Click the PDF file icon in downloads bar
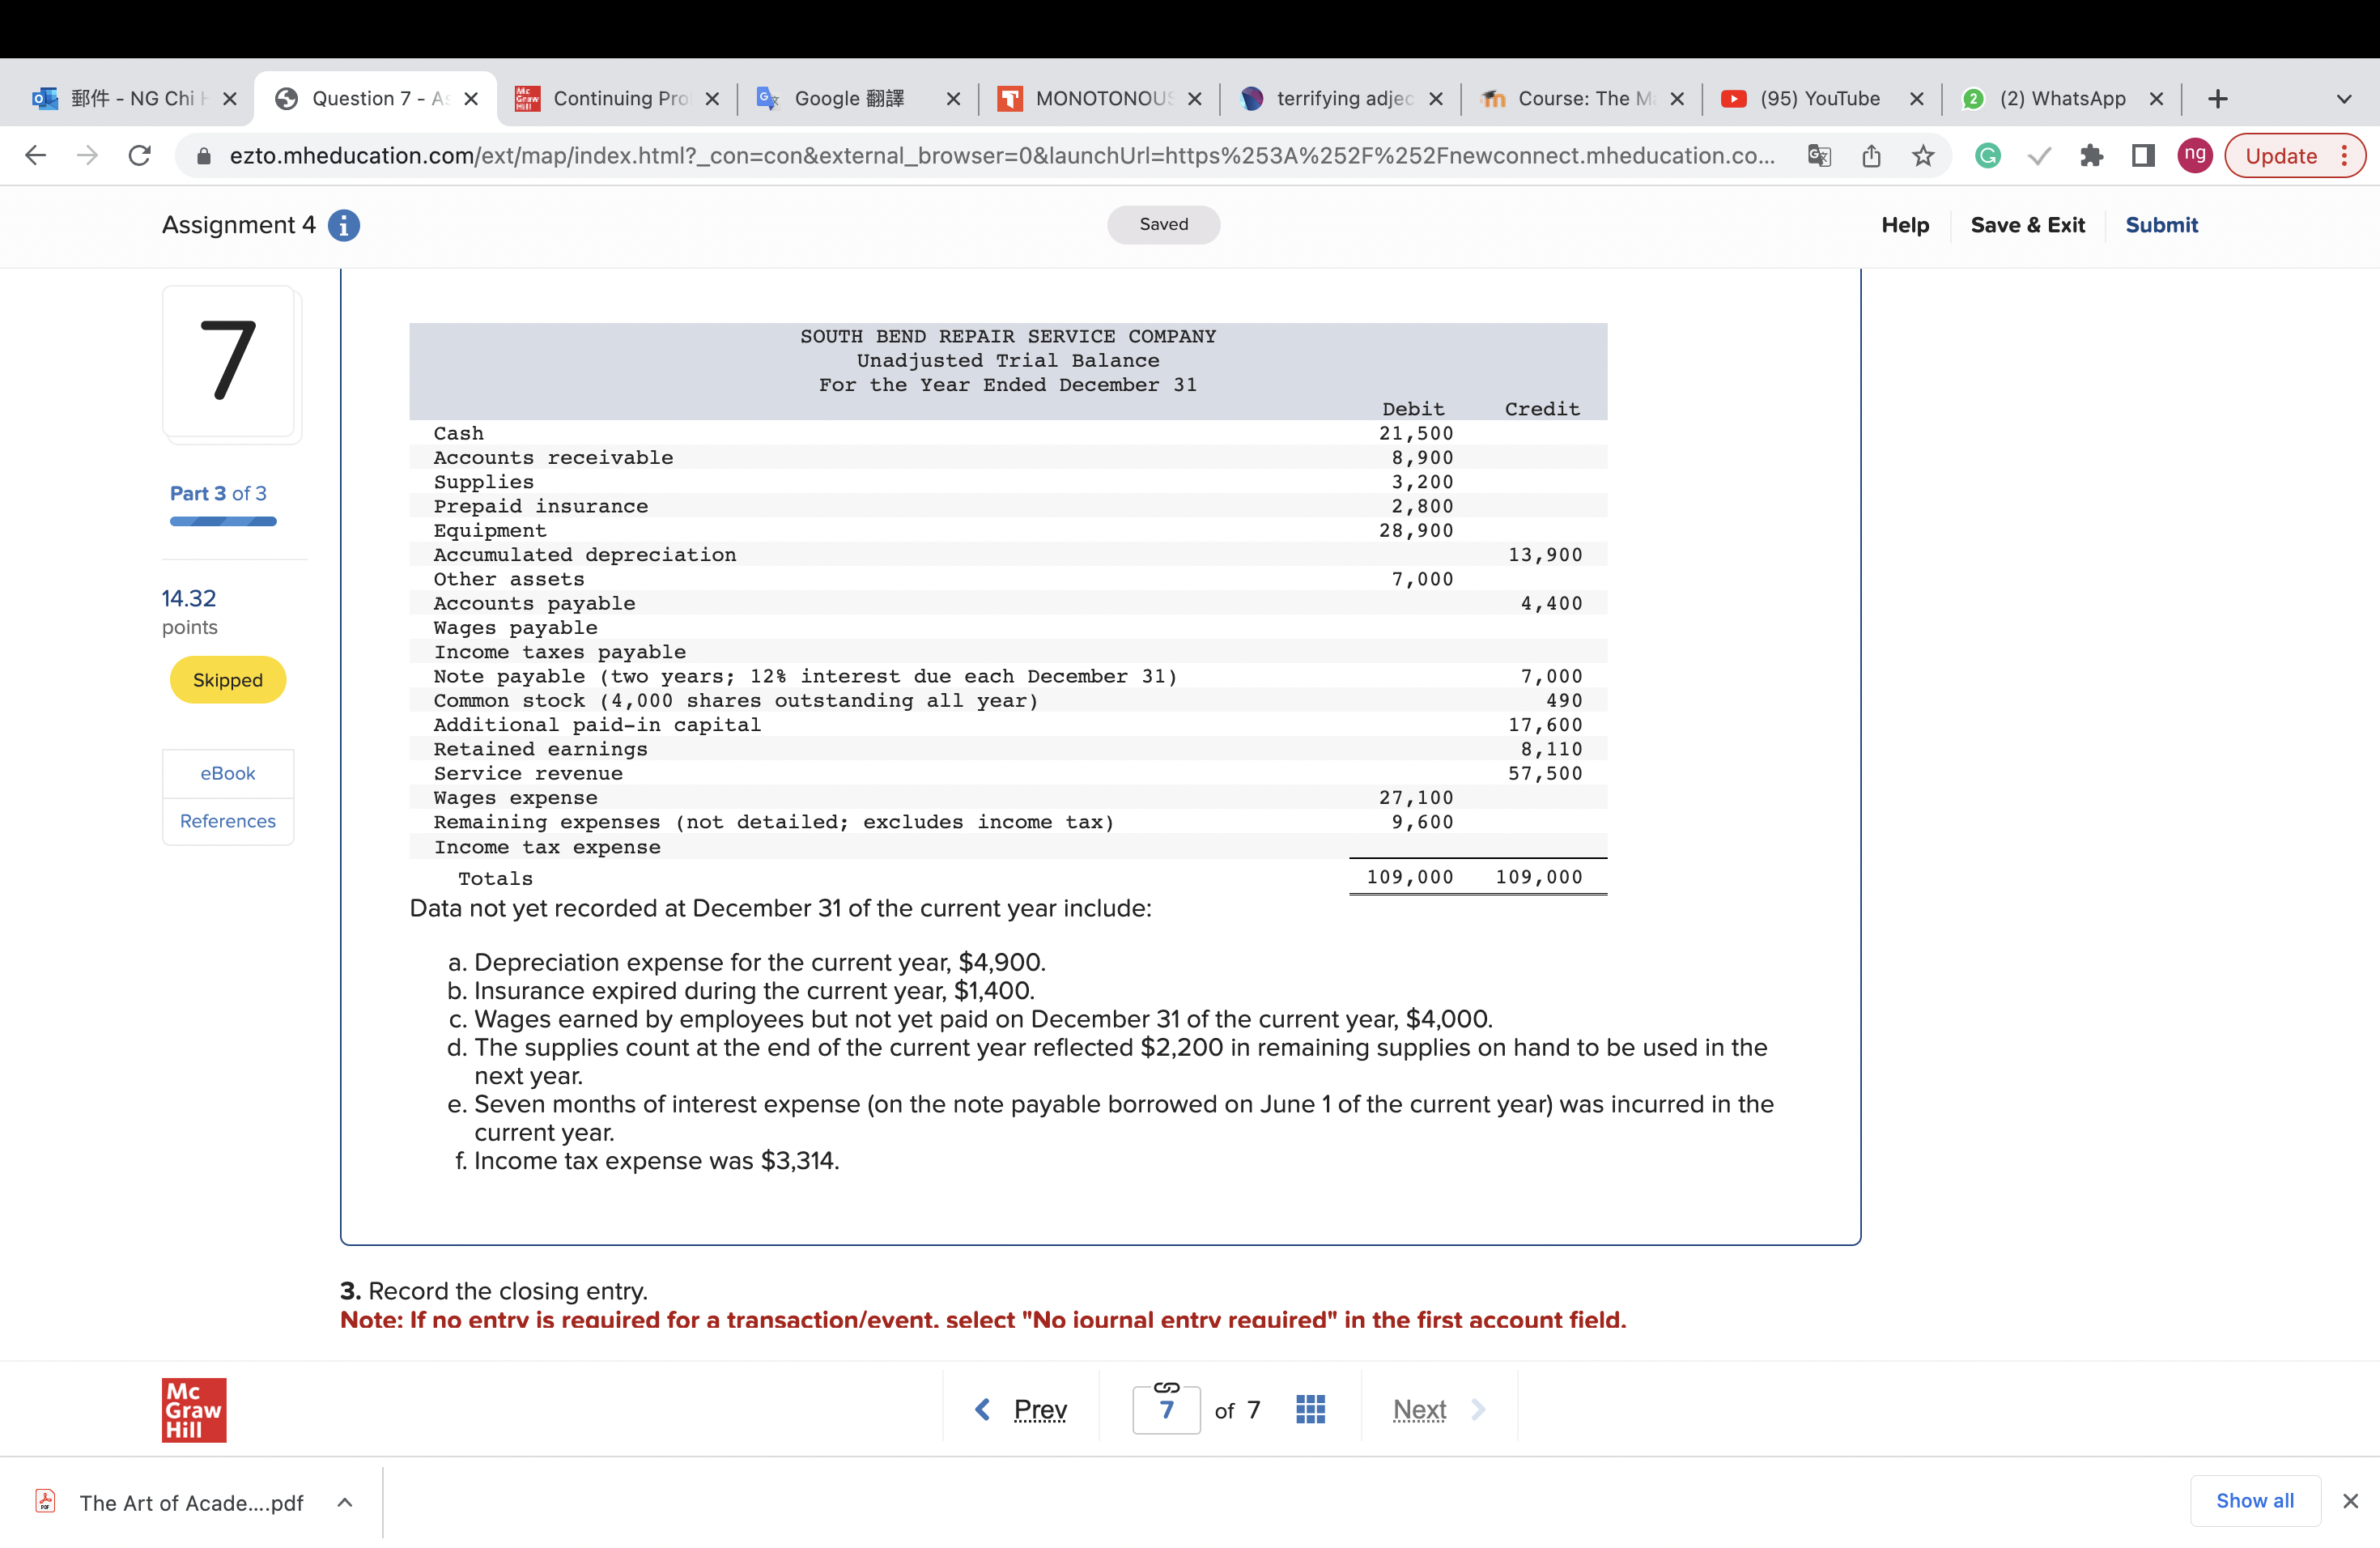2380x1548 pixels. point(45,1501)
